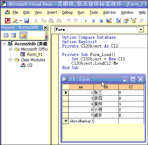Click the 'Cl2Object.LoadCl2 Me' code line
The image size is (148, 145).
95,63
